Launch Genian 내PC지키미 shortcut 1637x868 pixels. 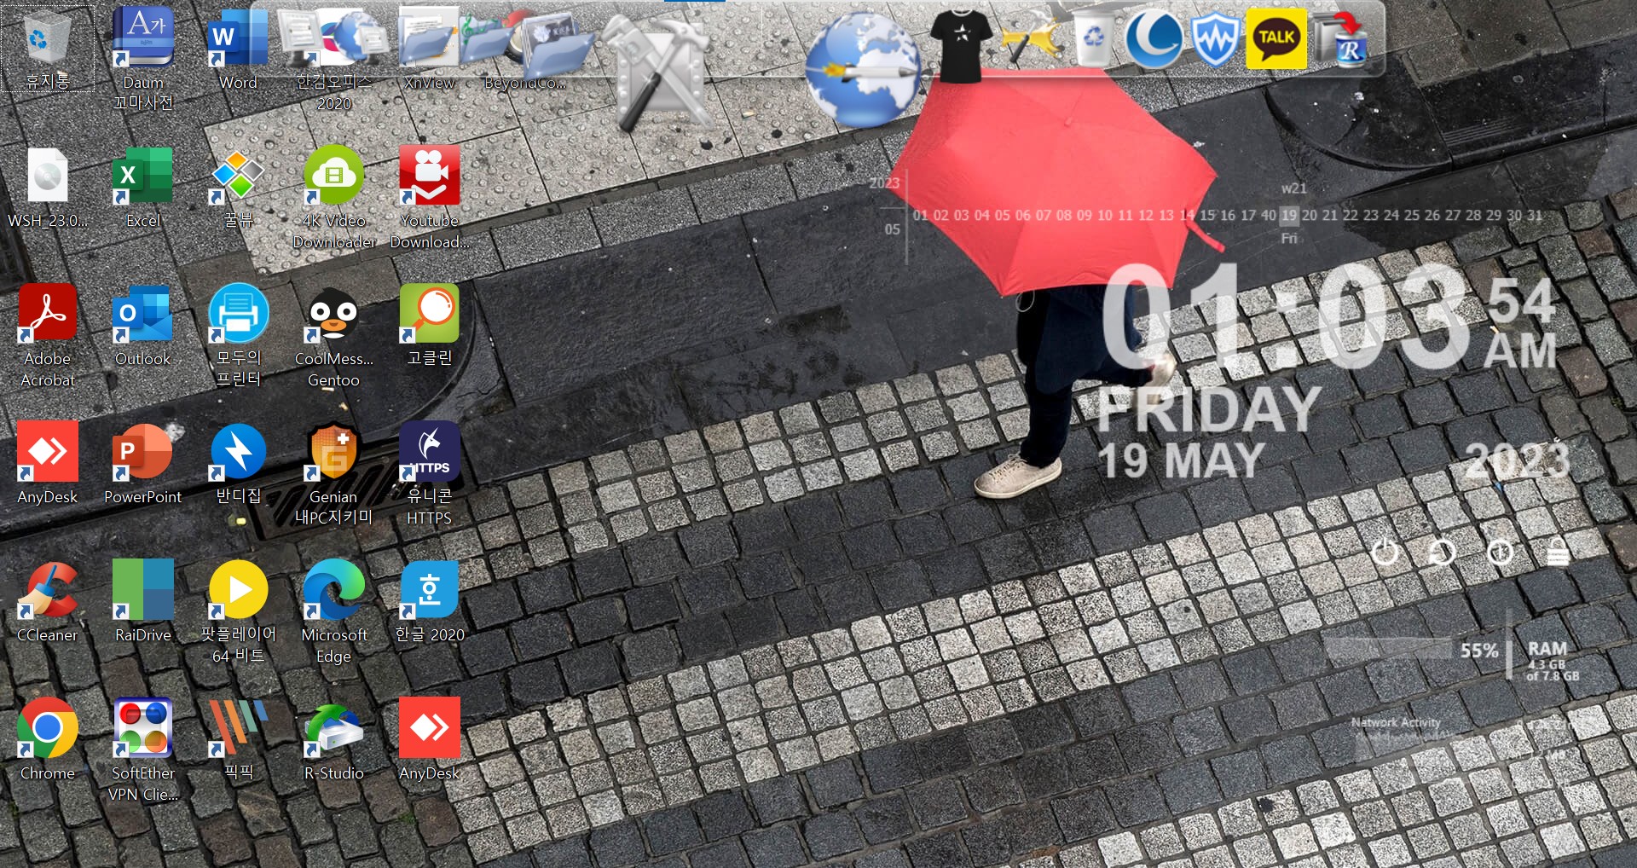[334, 474]
